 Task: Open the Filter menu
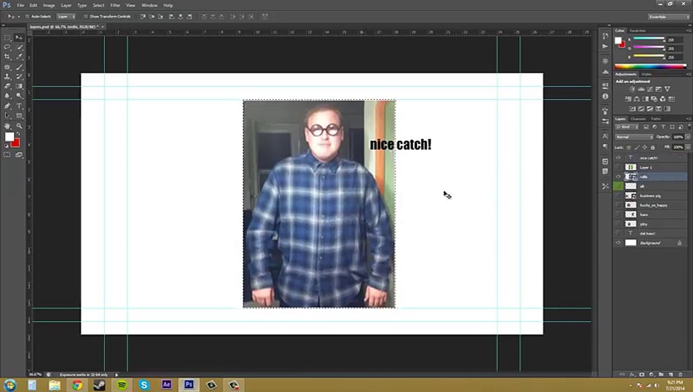115,5
